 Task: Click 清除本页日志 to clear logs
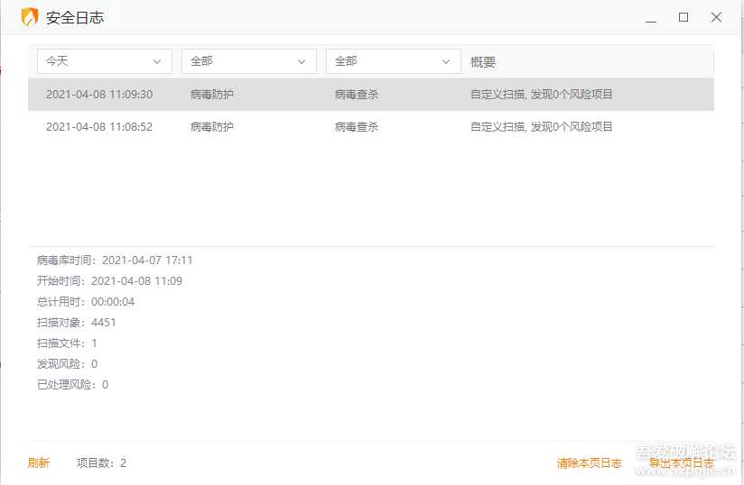pyautogui.click(x=590, y=463)
